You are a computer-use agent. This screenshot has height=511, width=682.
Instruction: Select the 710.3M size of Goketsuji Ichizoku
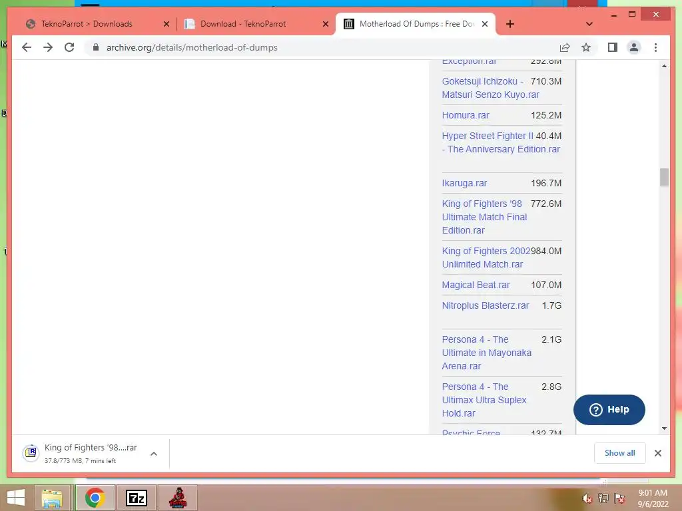[x=546, y=81]
